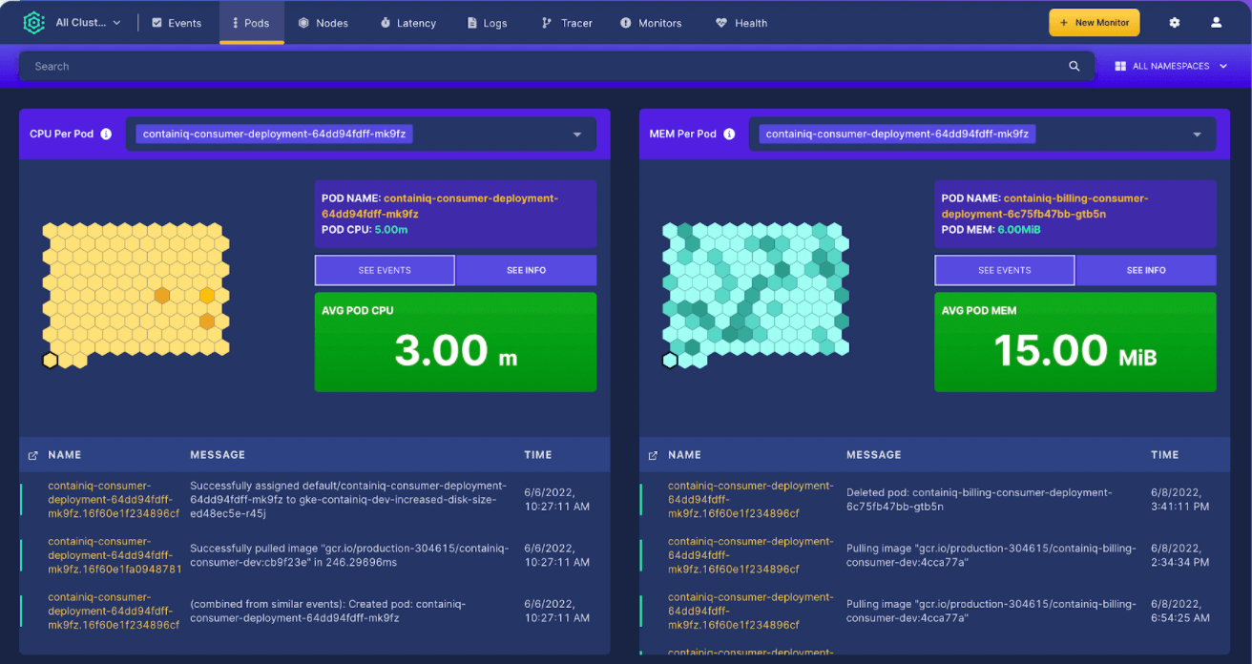Open the ALL NAMESPACES dropdown

tap(1171, 66)
